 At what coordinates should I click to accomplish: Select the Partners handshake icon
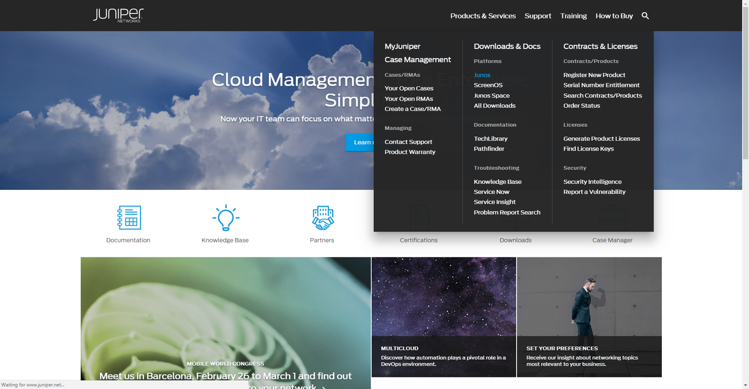pos(322,218)
